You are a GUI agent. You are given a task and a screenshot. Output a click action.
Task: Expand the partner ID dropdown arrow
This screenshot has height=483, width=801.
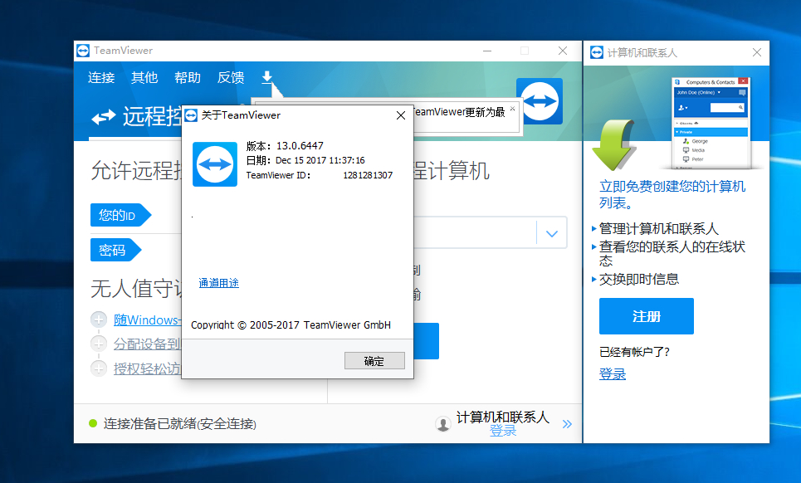[552, 233]
